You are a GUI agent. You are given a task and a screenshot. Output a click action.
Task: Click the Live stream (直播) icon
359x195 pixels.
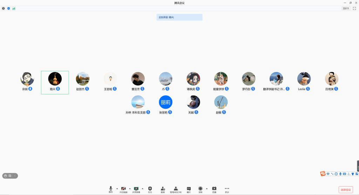[x=214, y=189]
